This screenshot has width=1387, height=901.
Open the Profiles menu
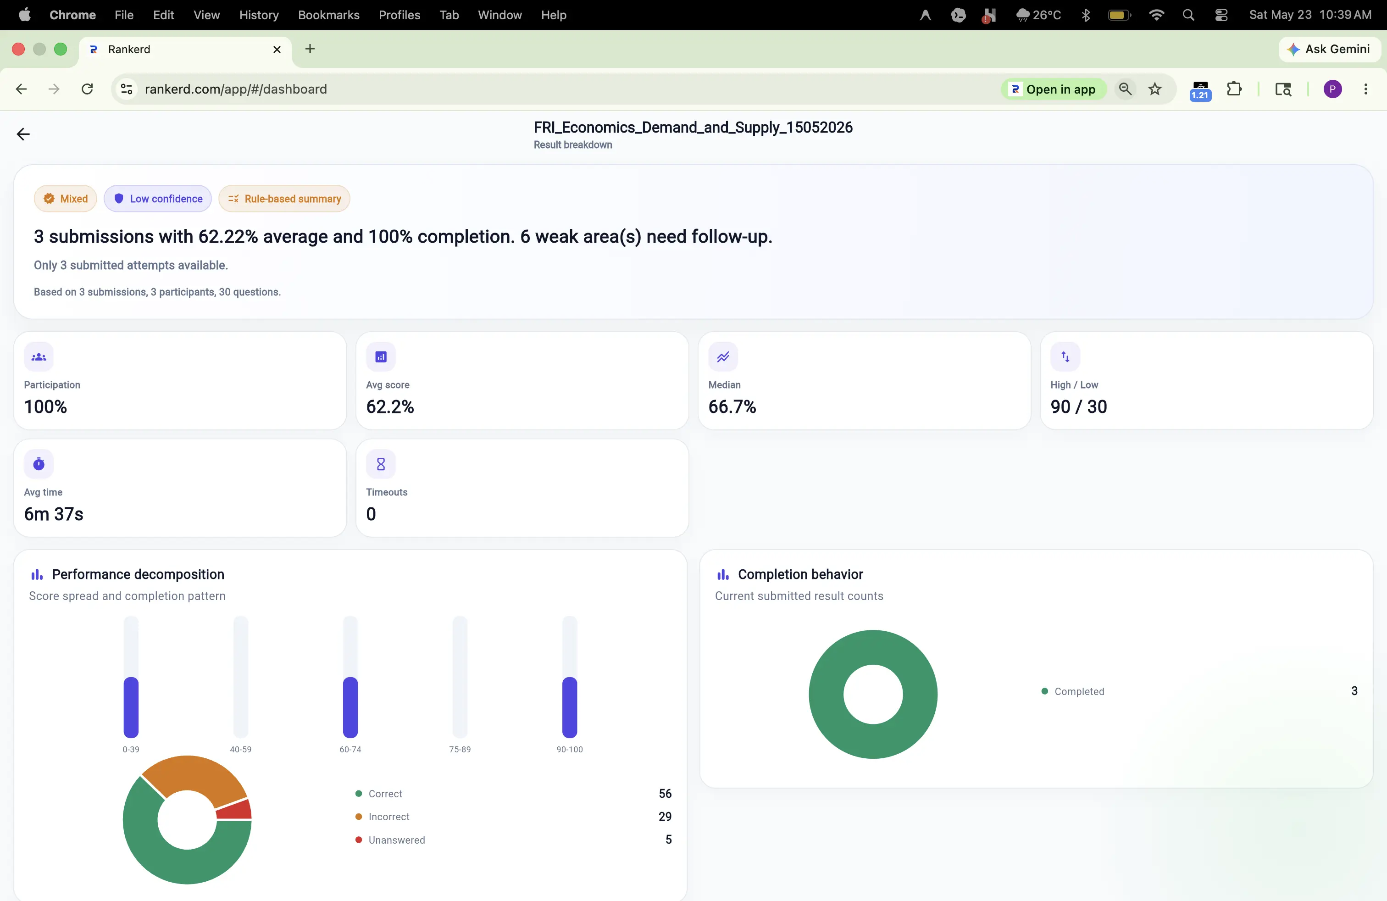pyautogui.click(x=399, y=15)
